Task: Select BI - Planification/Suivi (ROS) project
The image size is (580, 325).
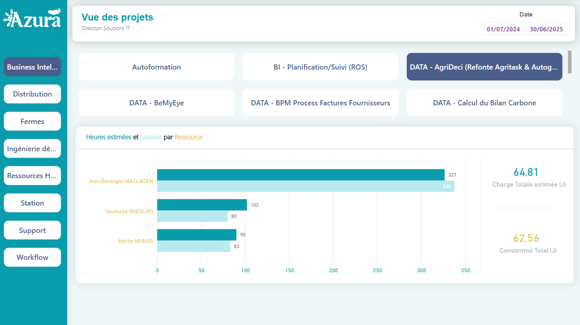Action: tap(320, 67)
